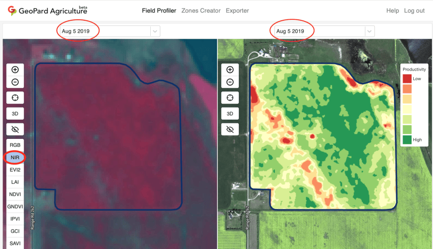433x249 pixels.
Task: Enable 3D view on the left map
Action: pos(15,113)
